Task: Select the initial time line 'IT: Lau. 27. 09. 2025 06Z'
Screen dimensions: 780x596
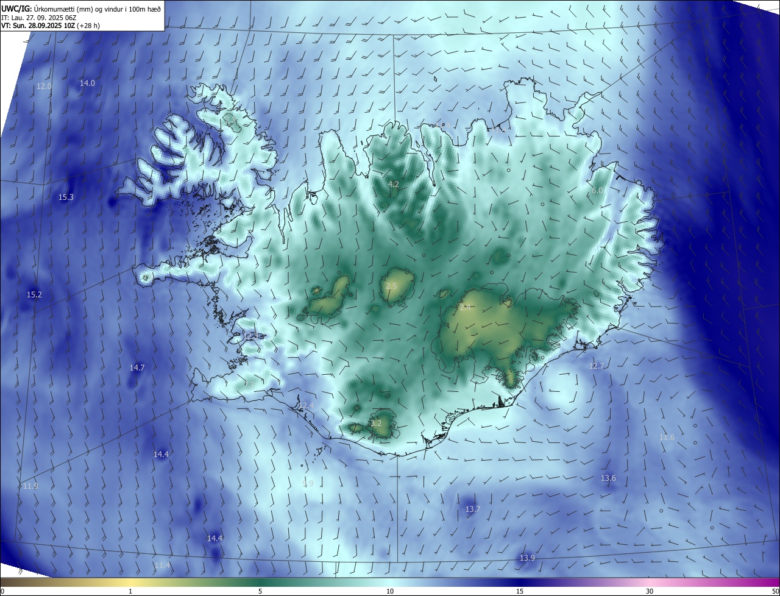Action: pyautogui.click(x=38, y=18)
